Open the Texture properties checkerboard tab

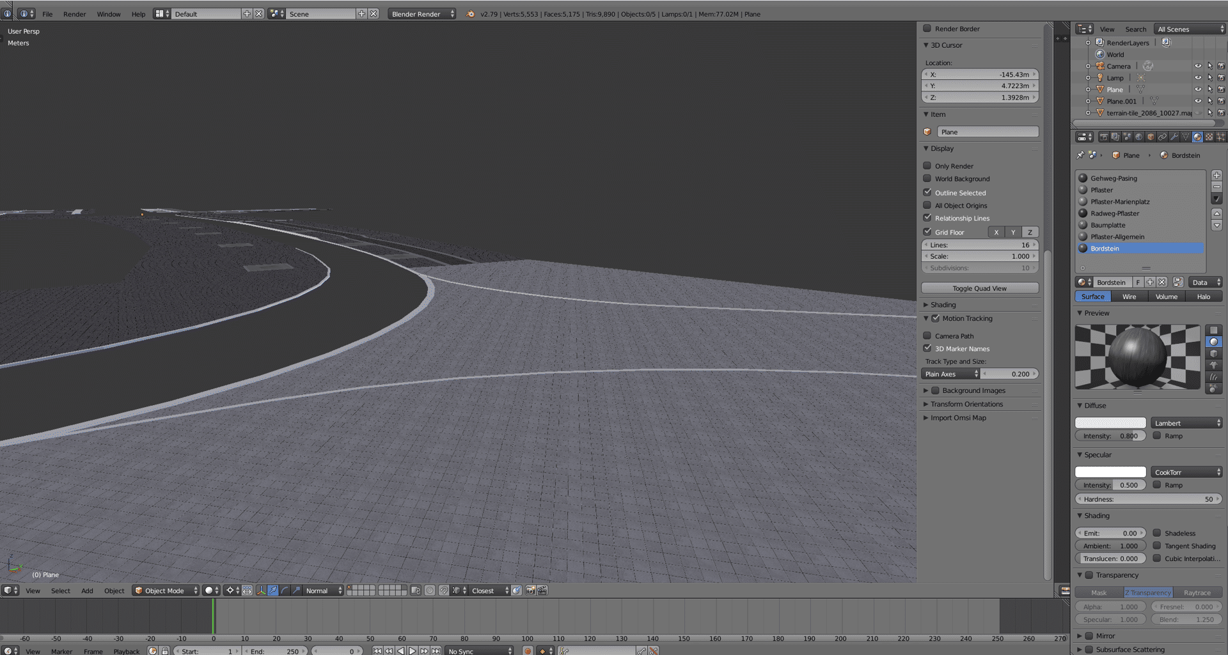(1209, 137)
